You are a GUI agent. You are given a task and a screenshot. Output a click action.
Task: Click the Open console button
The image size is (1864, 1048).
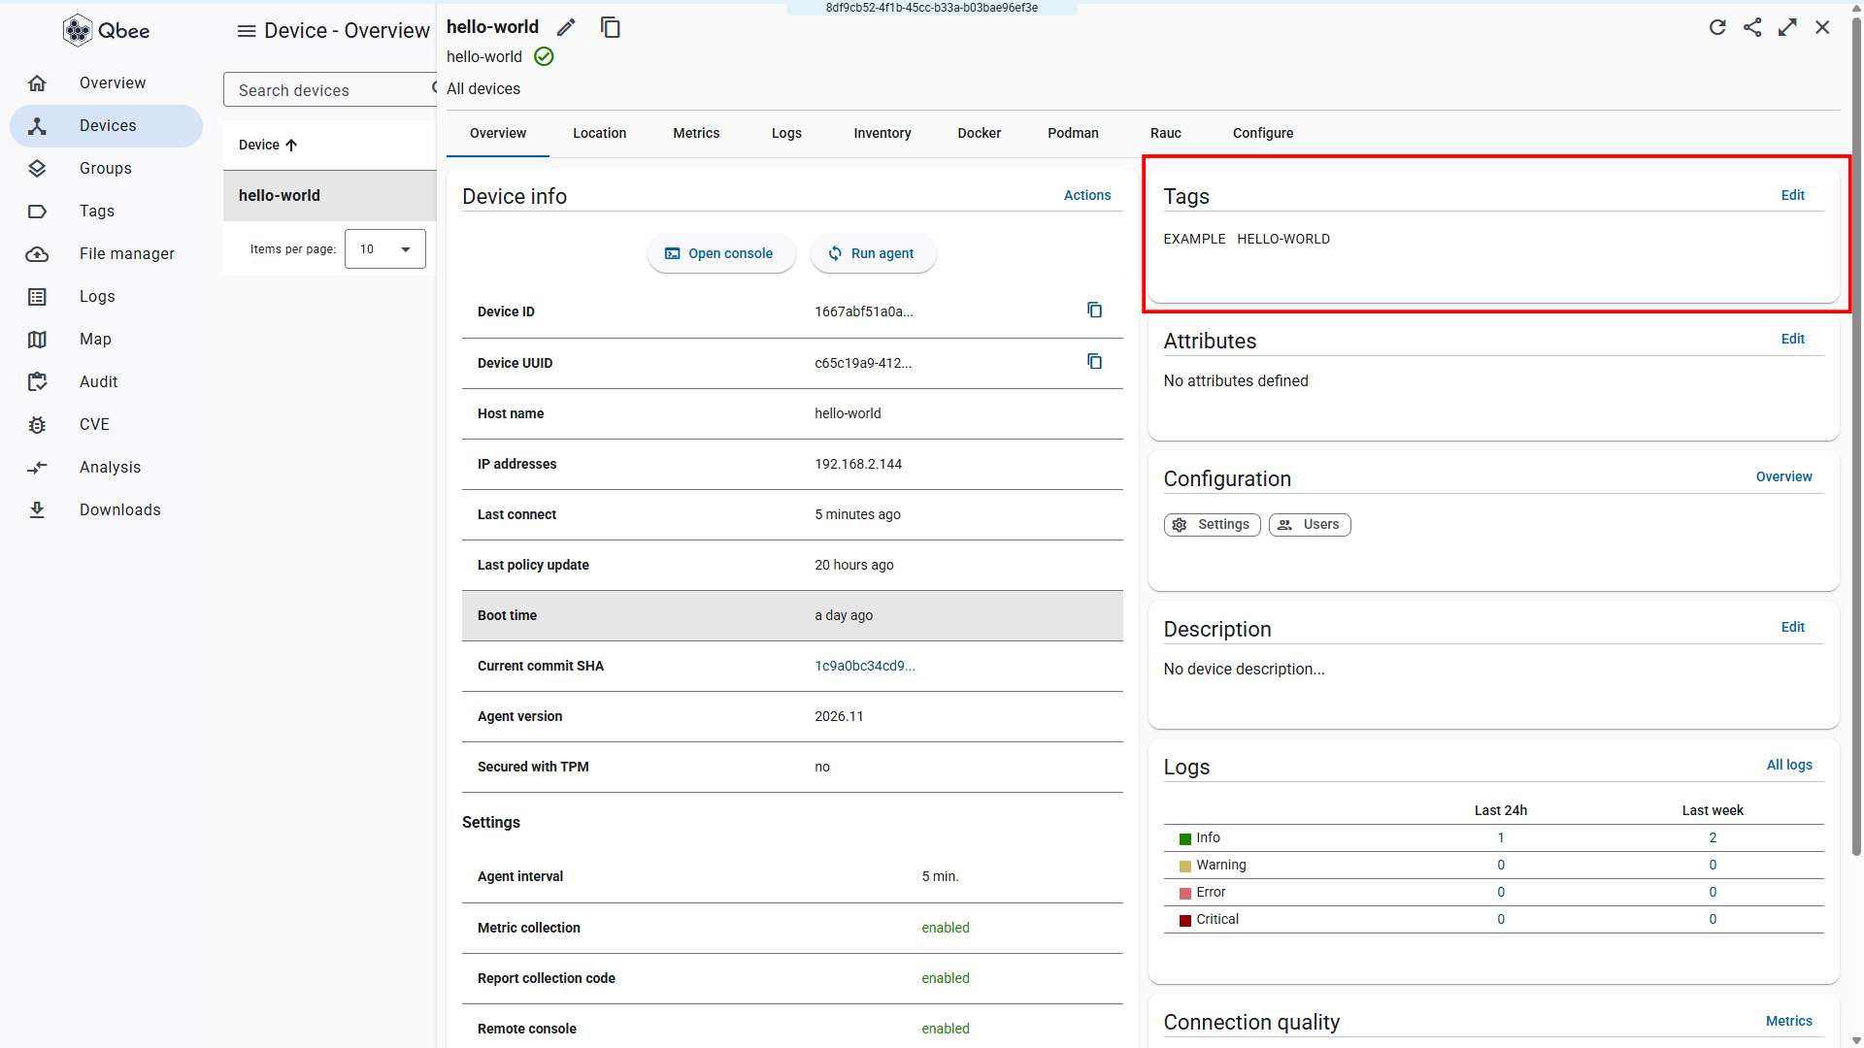[x=721, y=253]
